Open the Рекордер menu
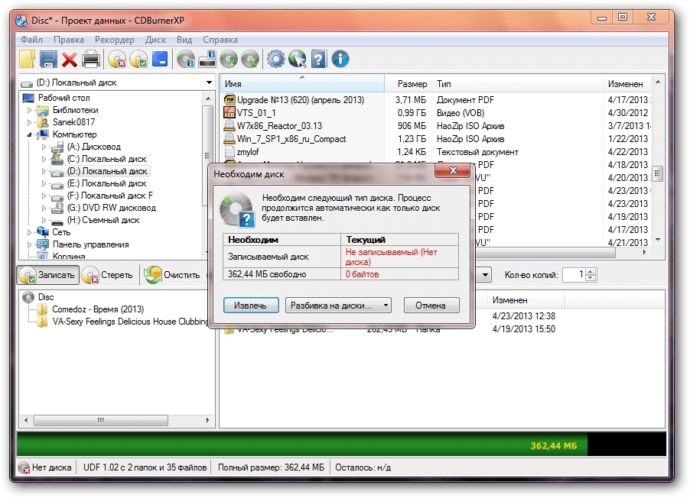690x498 pixels. pyautogui.click(x=115, y=40)
